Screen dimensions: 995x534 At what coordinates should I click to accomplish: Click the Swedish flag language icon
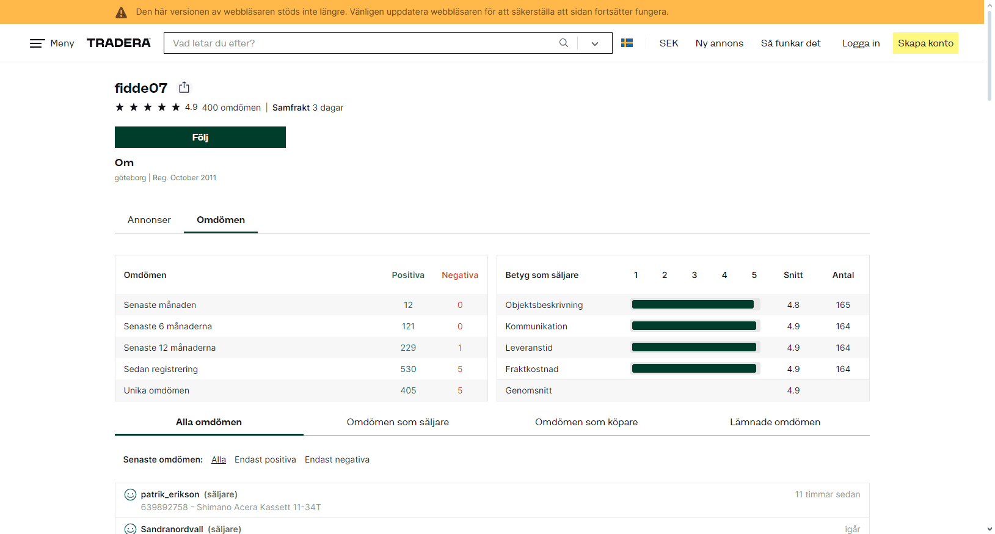pos(627,43)
